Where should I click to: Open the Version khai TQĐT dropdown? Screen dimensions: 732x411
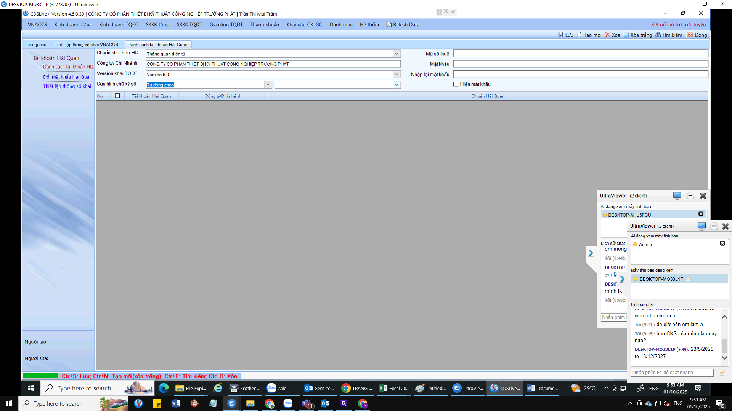click(396, 74)
